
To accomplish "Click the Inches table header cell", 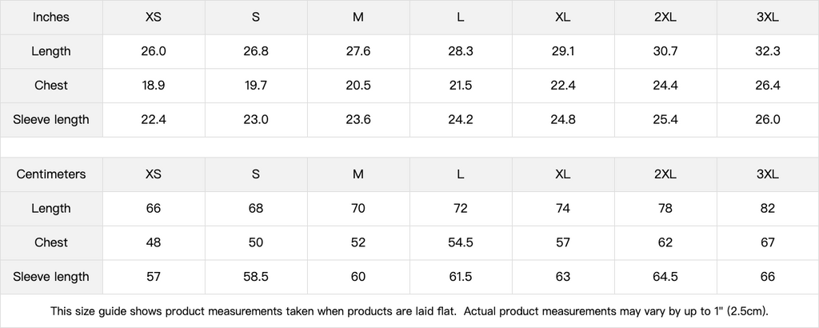I will 51,17.
